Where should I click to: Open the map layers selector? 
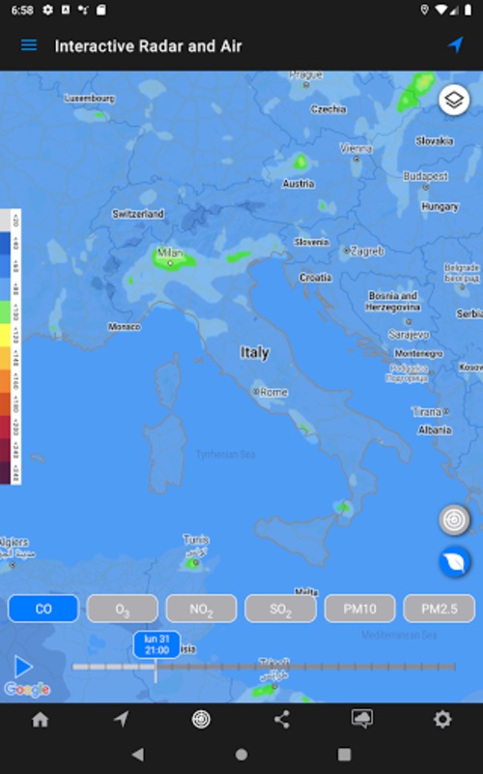click(x=454, y=100)
